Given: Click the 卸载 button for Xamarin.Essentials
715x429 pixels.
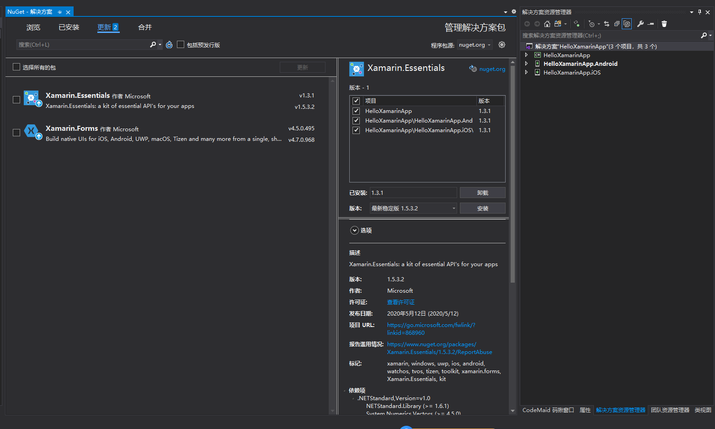Looking at the screenshot, I should click(482, 192).
